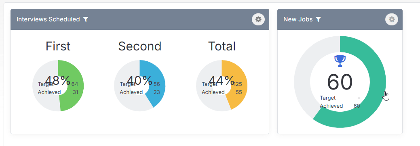Click the 44% value in Total chart
The image size is (420, 146).
[x=222, y=80]
